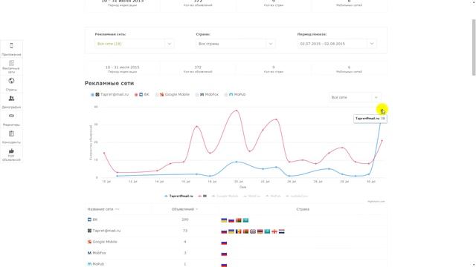Open the Медиаторы link-icon sidebar item
The image size is (476, 267).
point(11,119)
